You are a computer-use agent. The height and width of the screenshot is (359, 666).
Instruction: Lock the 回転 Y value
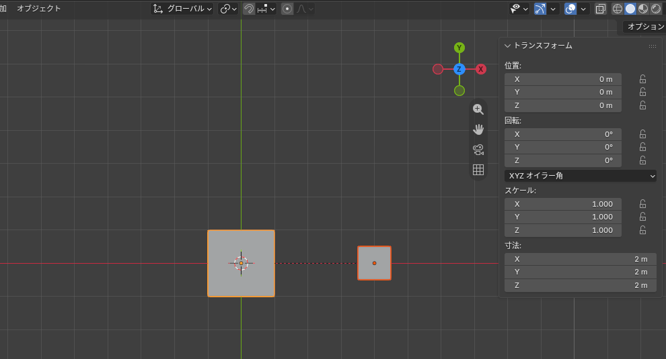[642, 147]
